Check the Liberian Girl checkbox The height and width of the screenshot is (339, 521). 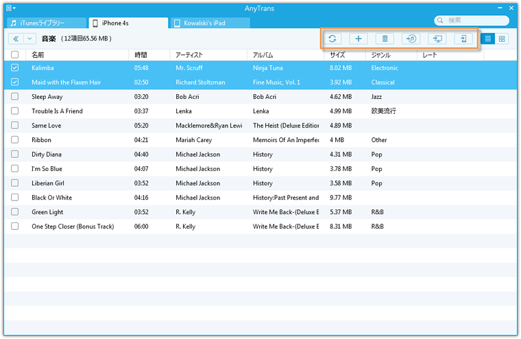[14, 183]
